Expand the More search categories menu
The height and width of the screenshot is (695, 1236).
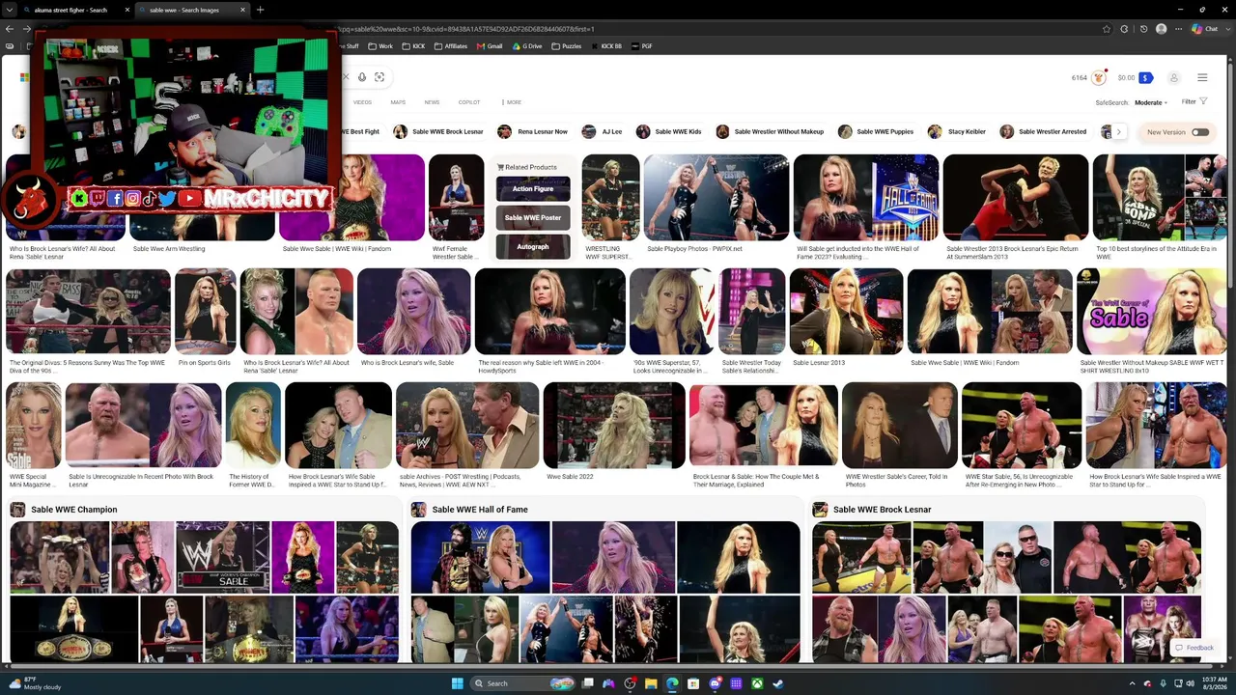coord(512,102)
